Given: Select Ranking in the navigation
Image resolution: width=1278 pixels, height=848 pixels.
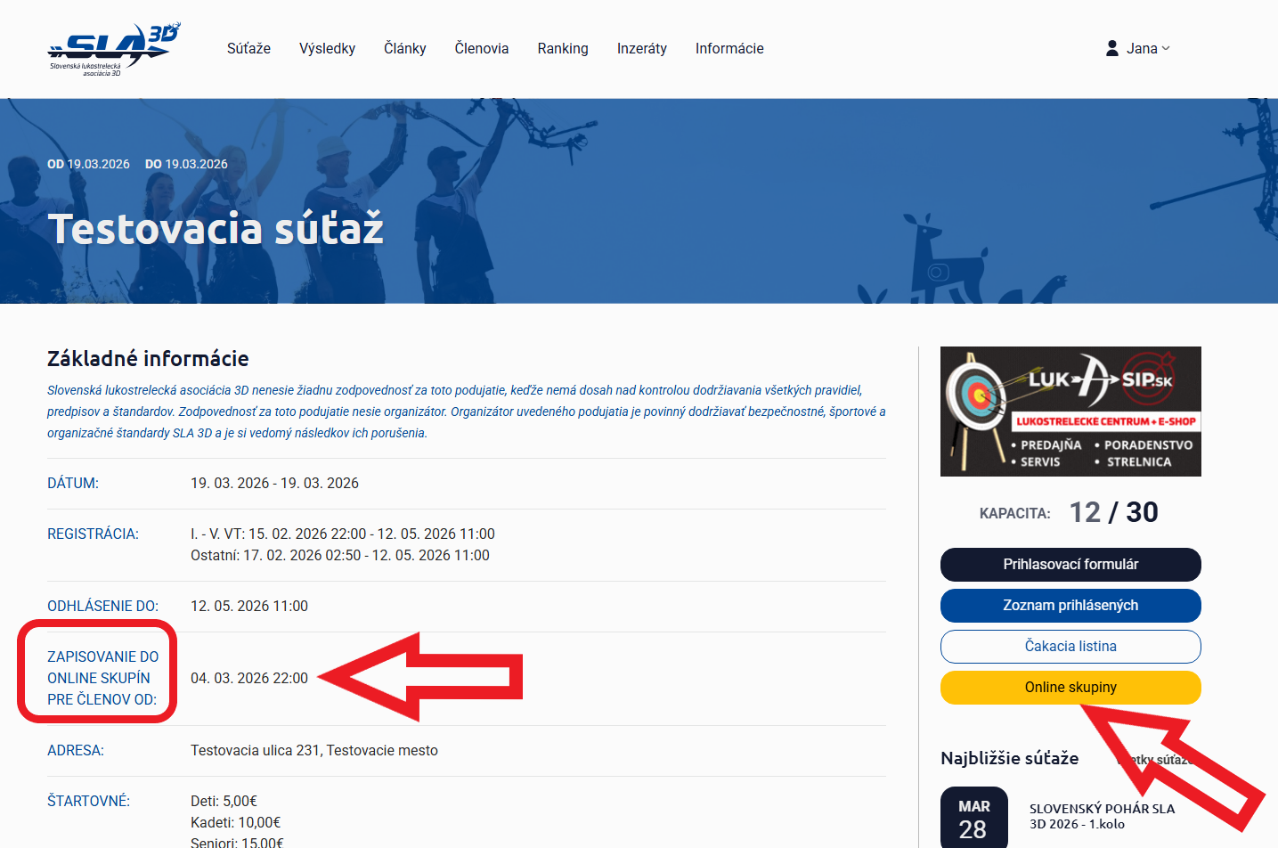Looking at the screenshot, I should pos(562,48).
